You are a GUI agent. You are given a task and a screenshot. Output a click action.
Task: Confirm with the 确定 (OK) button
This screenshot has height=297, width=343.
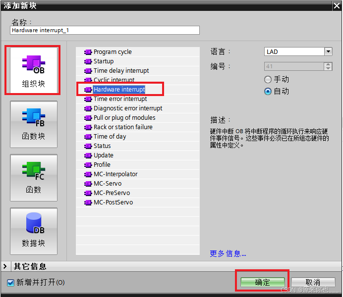point(263,282)
